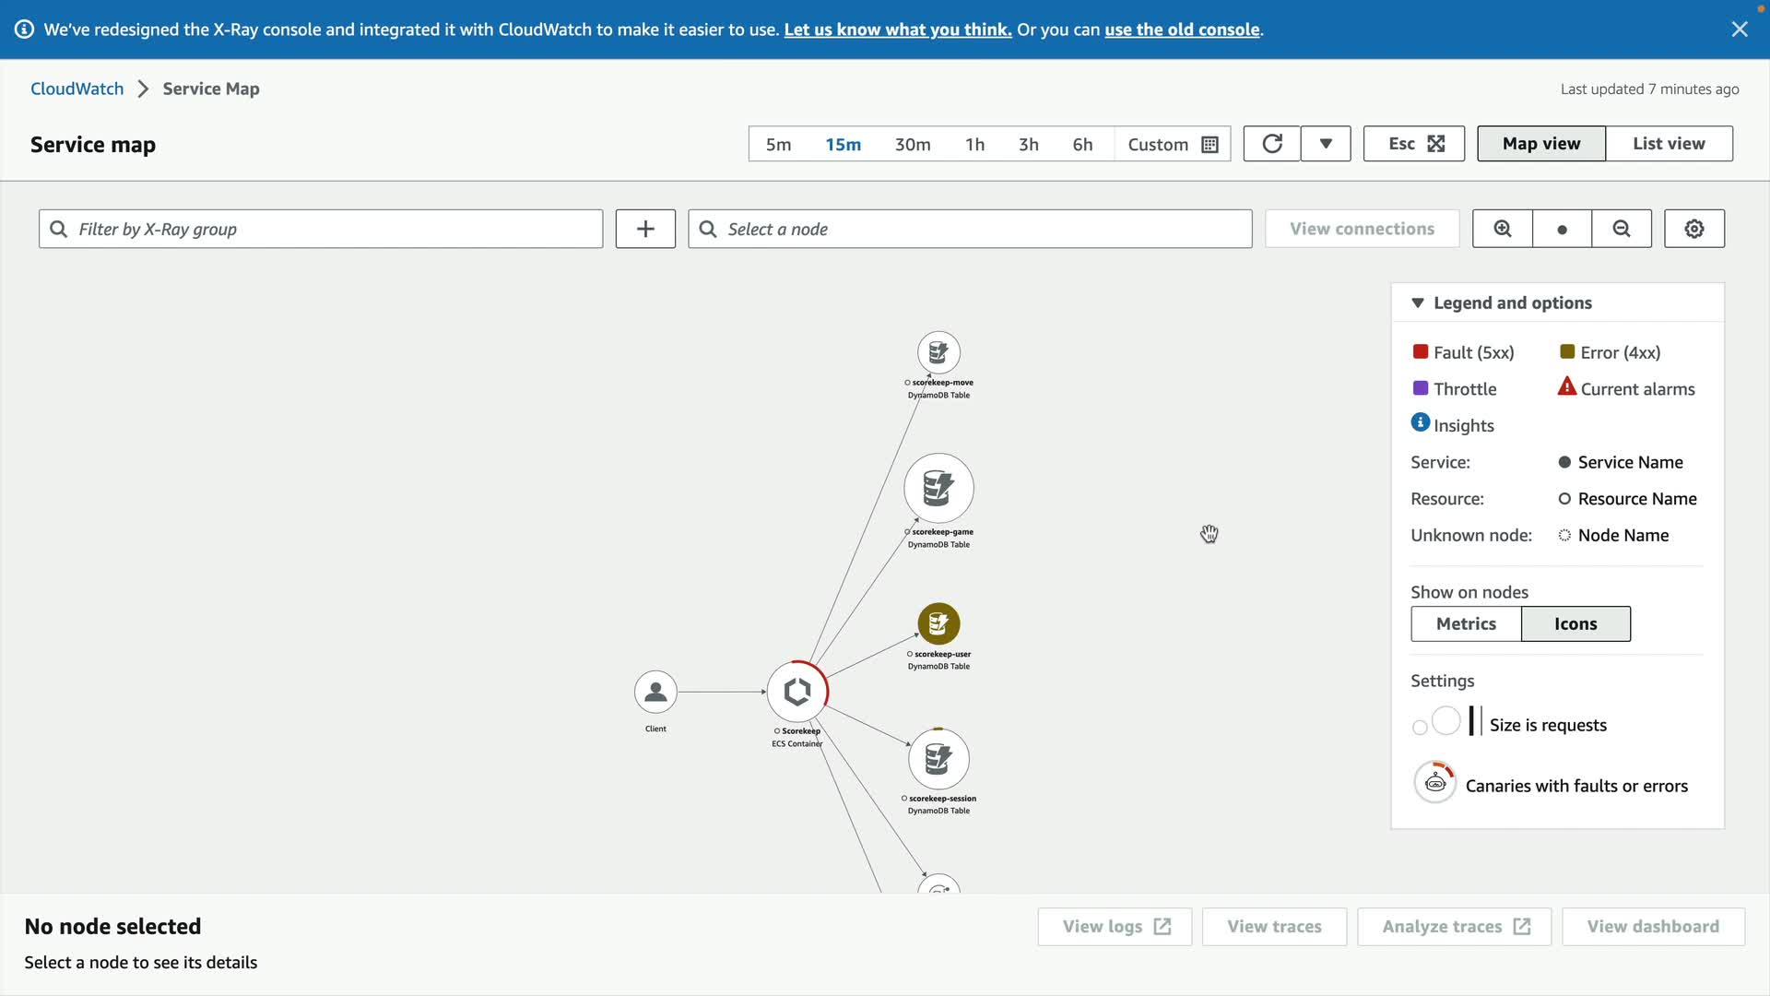Screen dimensions: 1770x996
Task: Open service map settings gear
Action: point(1693,229)
